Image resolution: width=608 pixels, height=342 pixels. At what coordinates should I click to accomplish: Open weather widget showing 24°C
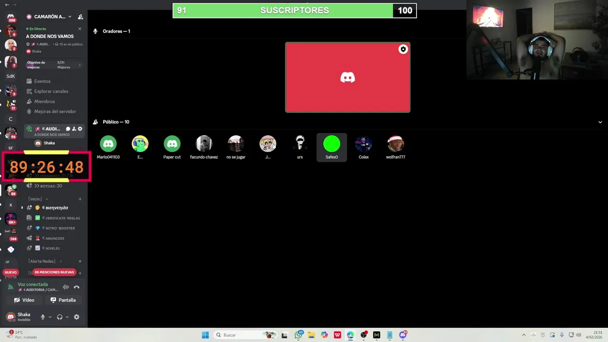(x=21, y=335)
